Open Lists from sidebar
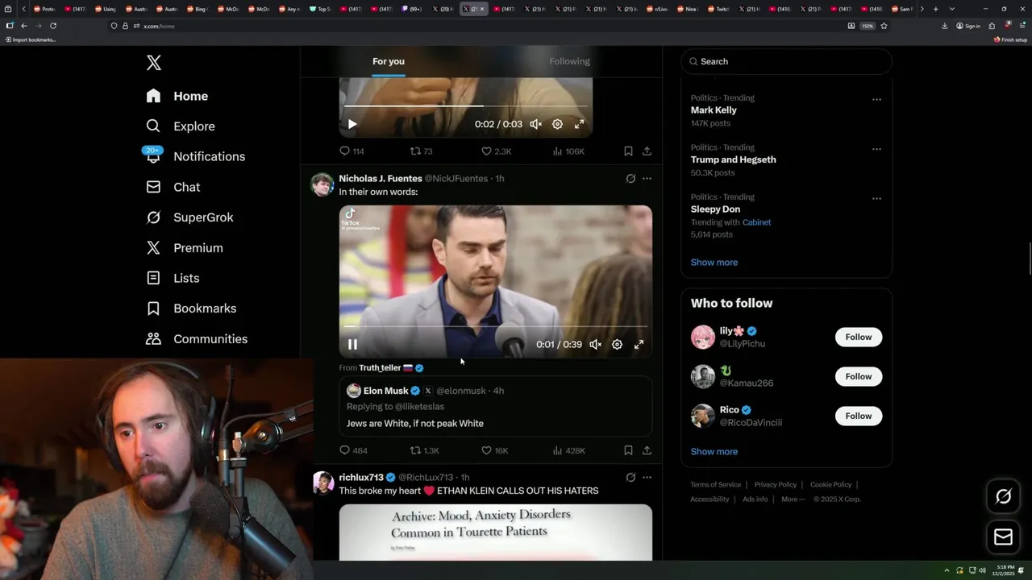The image size is (1032, 580). click(173, 278)
